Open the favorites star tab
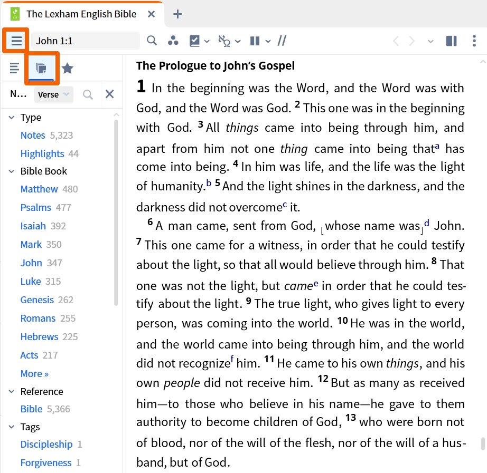487x473 pixels. [x=68, y=68]
